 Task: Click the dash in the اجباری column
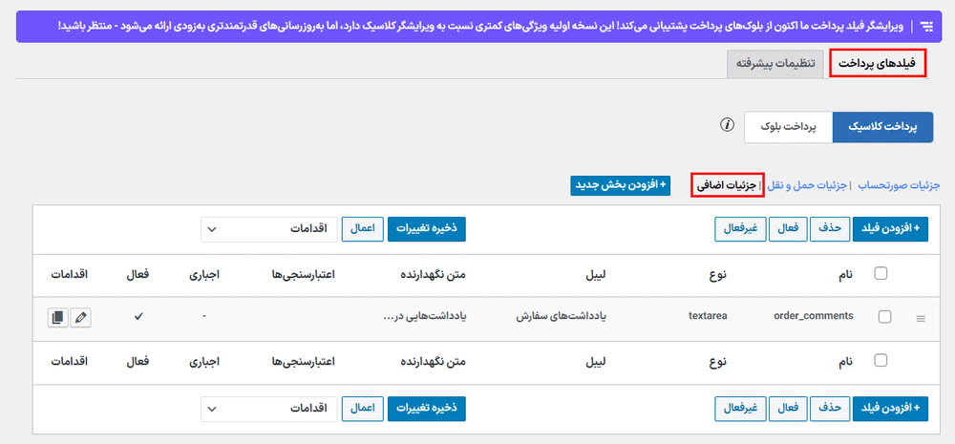tap(204, 317)
